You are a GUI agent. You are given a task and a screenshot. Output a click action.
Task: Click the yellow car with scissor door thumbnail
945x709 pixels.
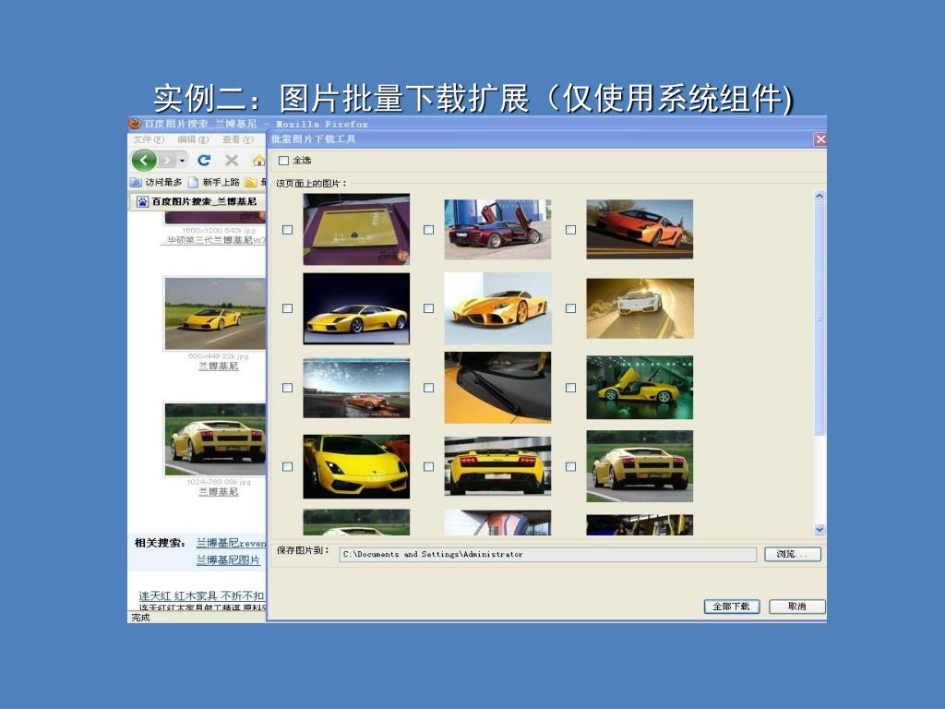(640, 388)
